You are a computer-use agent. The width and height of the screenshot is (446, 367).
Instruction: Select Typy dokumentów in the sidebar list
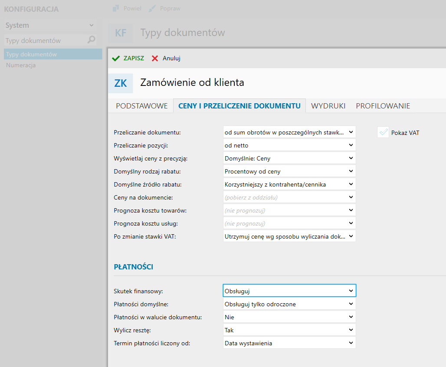[x=31, y=54]
